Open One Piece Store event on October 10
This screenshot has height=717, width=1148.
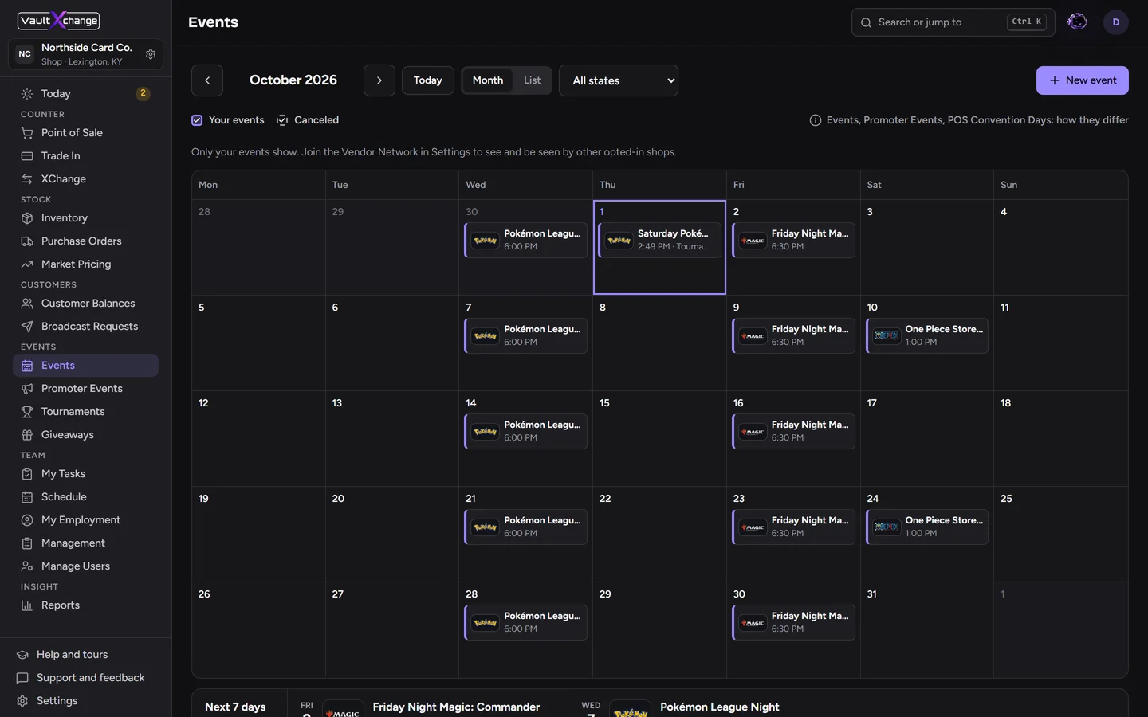(927, 335)
